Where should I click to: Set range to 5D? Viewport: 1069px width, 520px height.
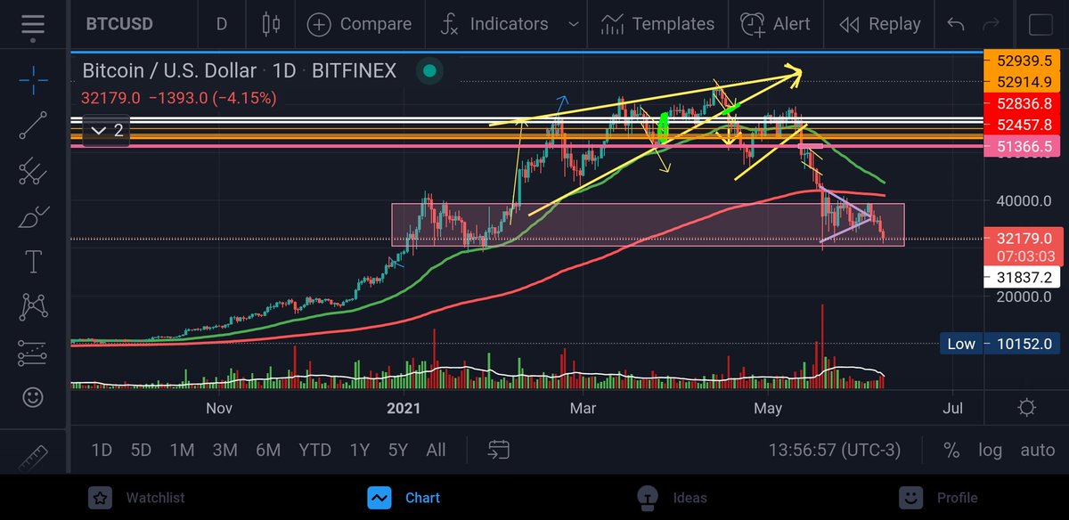pos(141,450)
